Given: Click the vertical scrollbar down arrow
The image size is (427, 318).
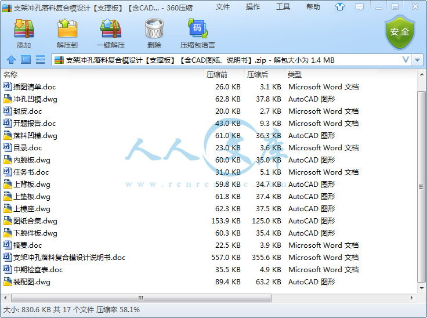Looking at the screenshot, I should point(422,288).
